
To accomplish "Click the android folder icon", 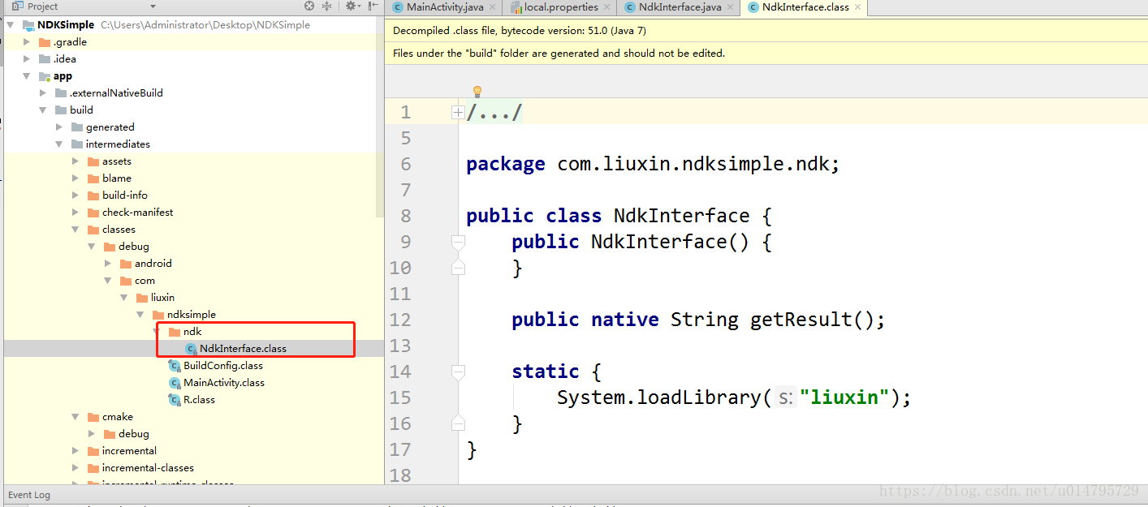I will (126, 264).
